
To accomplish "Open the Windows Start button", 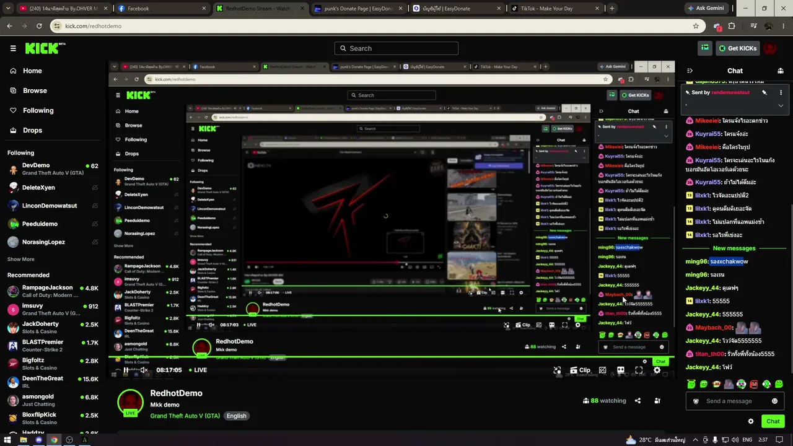I will pos(7,440).
